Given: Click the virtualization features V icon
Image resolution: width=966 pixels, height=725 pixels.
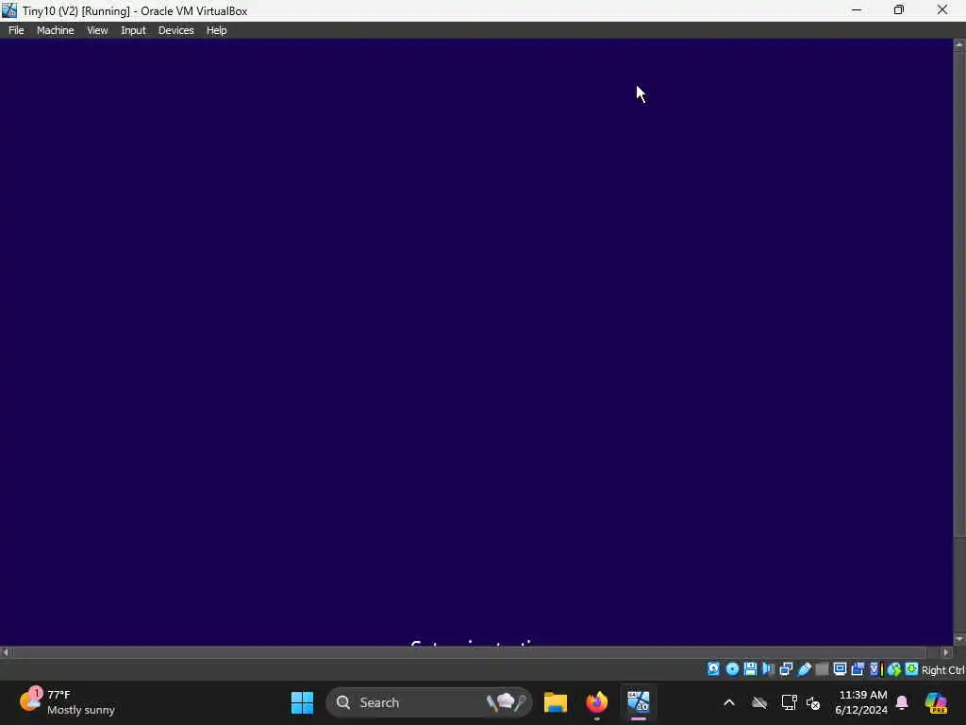Looking at the screenshot, I should pos(874,669).
